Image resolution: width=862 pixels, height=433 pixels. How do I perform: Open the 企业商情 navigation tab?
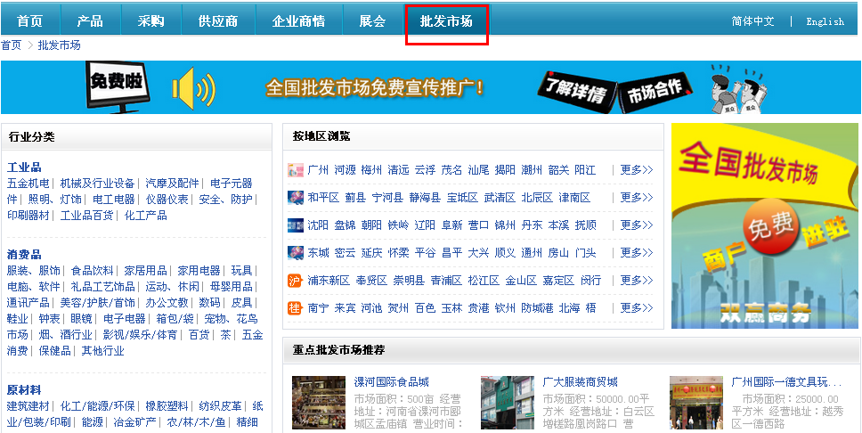(298, 21)
